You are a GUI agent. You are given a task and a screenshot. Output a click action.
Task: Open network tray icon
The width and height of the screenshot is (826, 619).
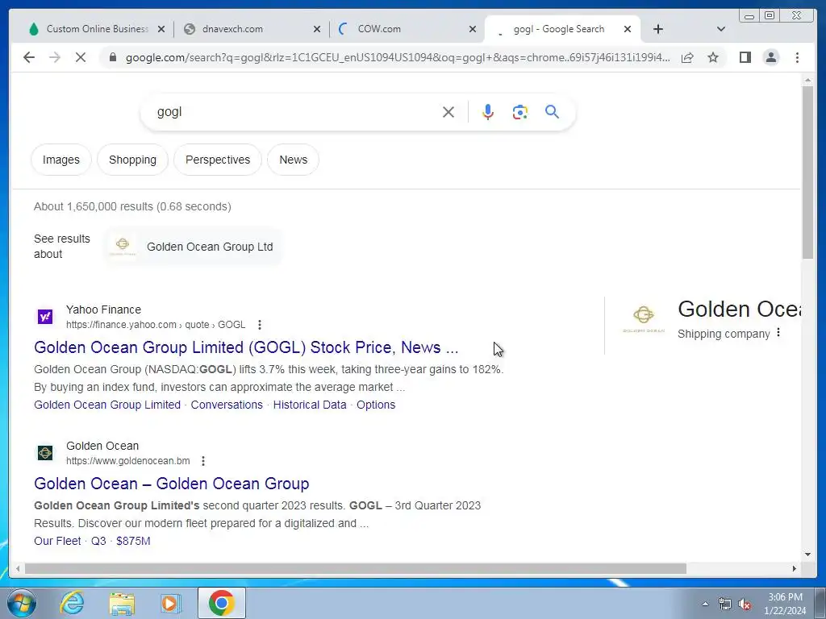click(725, 604)
